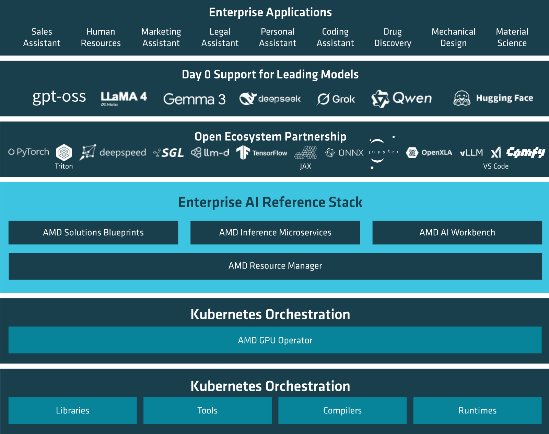
Task: Select the LLaMA 4 Meta logo
Action: pyautogui.click(x=124, y=99)
